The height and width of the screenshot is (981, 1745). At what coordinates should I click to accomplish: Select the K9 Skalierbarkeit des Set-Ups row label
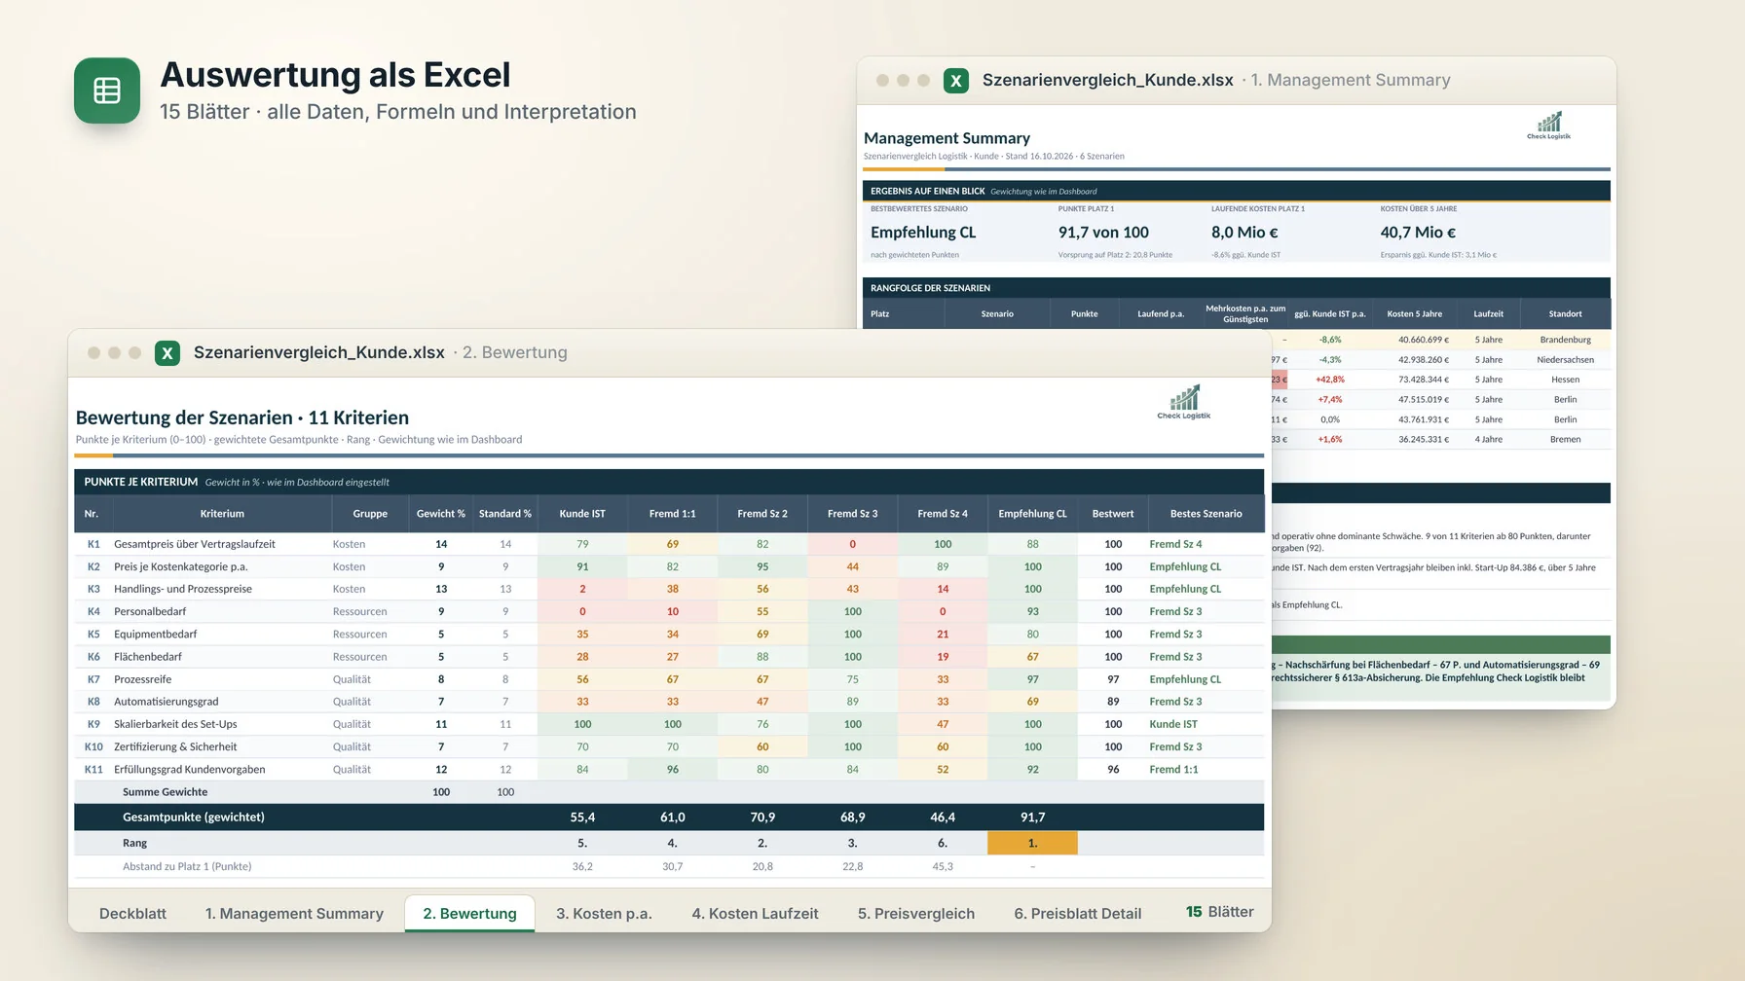tap(175, 724)
